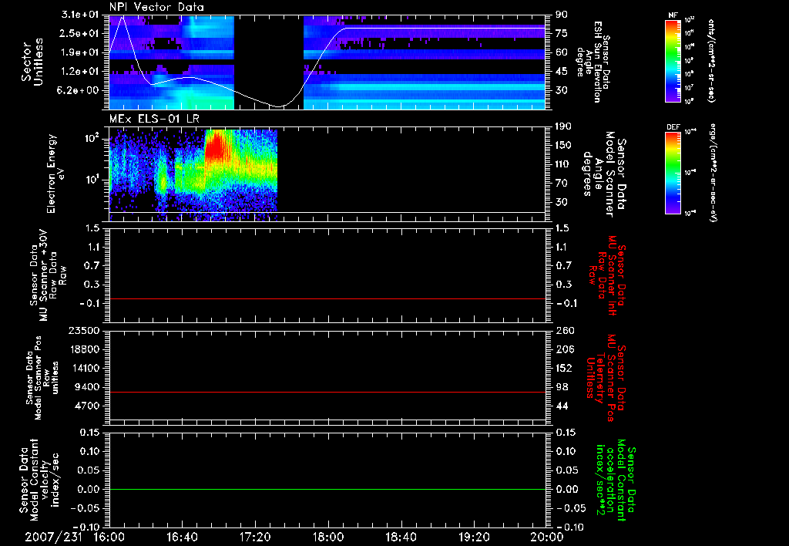Click the red 'MU Scanner Int Raw Data' label
Viewport: 789px width, 546px height.
(606, 275)
